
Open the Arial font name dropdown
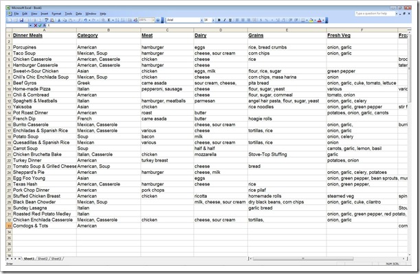[x=201, y=20]
